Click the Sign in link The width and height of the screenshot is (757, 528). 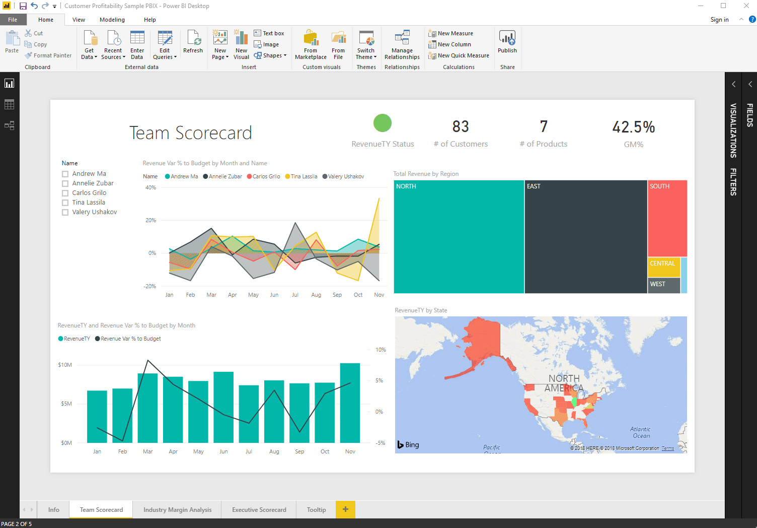point(719,20)
